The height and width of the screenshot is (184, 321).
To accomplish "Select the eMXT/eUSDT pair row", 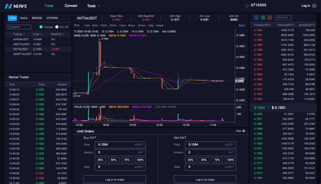I will (38, 44).
